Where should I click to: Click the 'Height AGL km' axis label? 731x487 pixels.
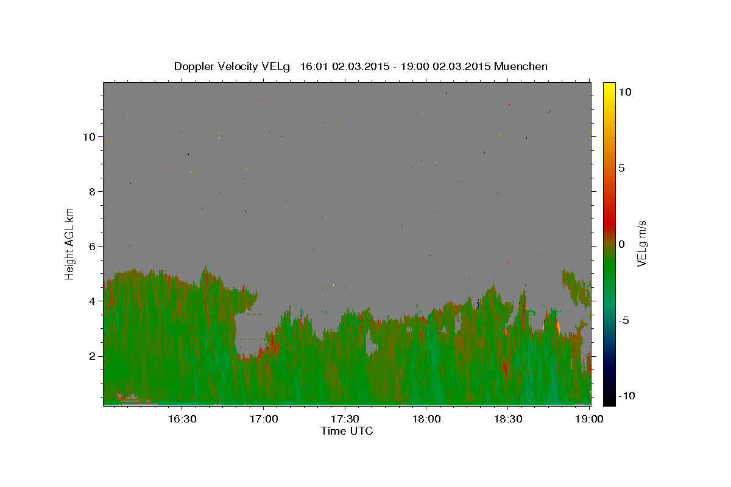click(x=70, y=243)
